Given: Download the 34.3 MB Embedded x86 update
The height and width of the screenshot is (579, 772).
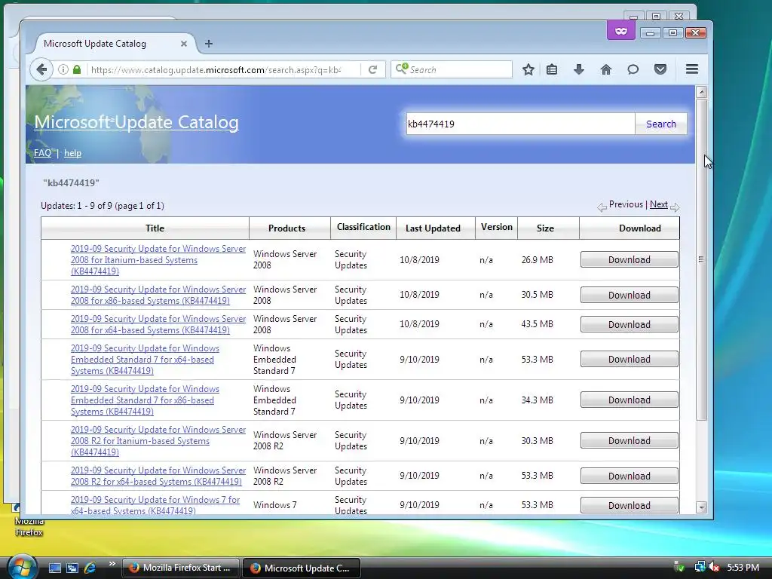Looking at the screenshot, I should 630,400.
